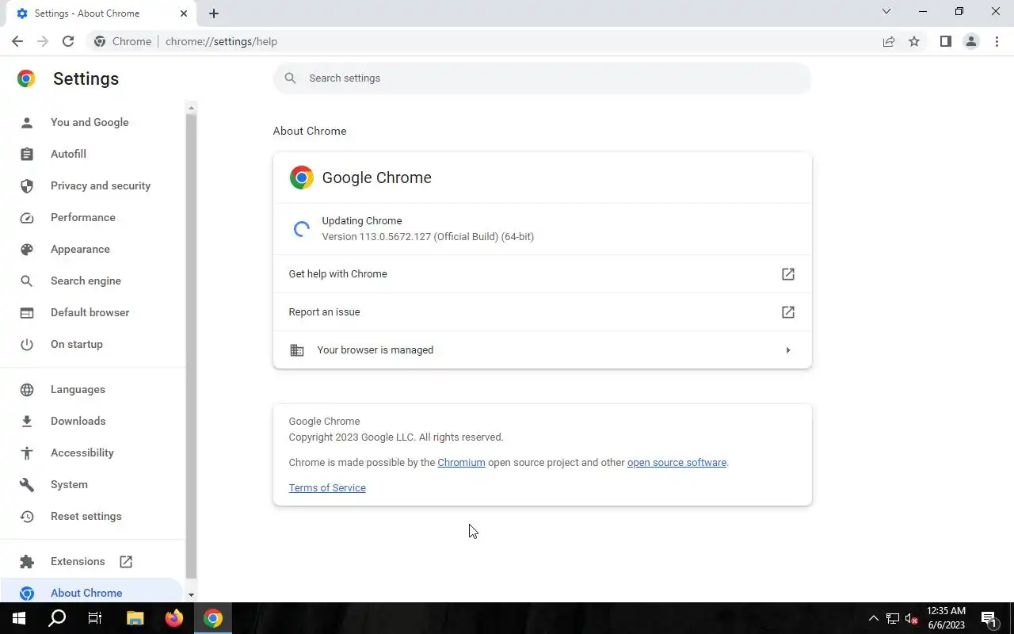Open Get help with Chrome
This screenshot has width=1014, height=634.
pos(543,273)
